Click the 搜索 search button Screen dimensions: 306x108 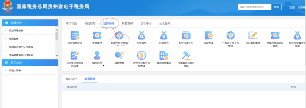point(276,7)
